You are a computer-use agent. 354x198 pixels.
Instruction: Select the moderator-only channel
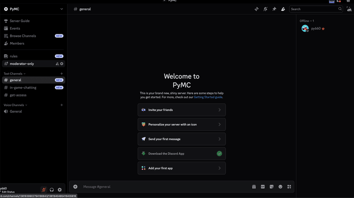33,63
